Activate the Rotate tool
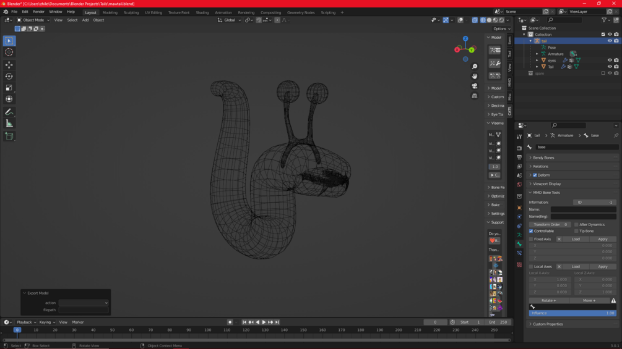The width and height of the screenshot is (622, 349). click(9, 77)
